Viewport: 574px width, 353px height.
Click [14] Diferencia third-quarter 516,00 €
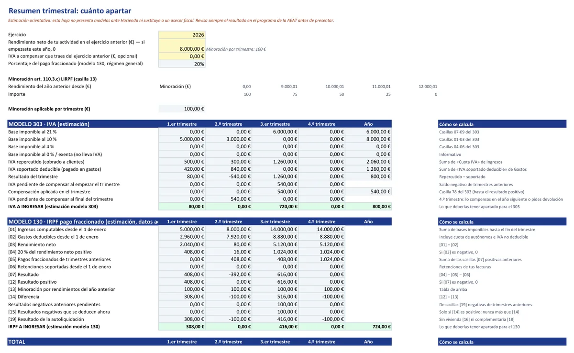pyautogui.click(x=275, y=297)
